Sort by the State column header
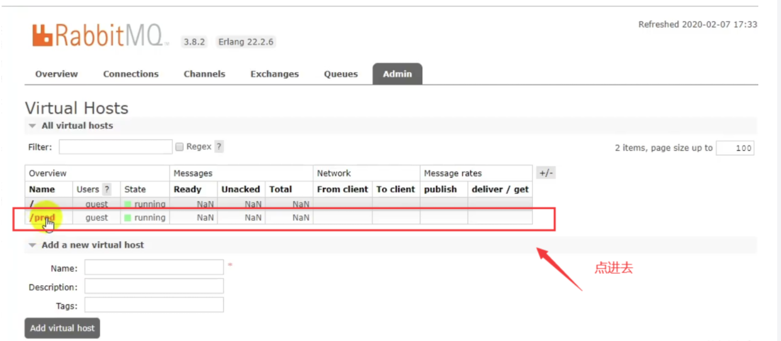781x341 pixels. [x=135, y=189]
